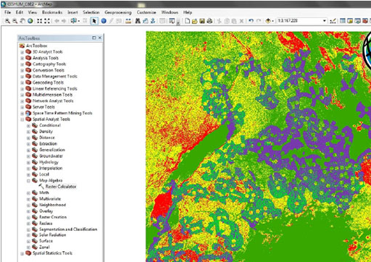Click Fixed Zoom In arrows icon
Image resolution: width=371 pixels, height=262 pixels.
point(39,21)
